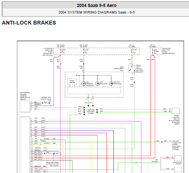Click the Speedometer box in instrument unit
The image size is (189, 173).
point(72,81)
